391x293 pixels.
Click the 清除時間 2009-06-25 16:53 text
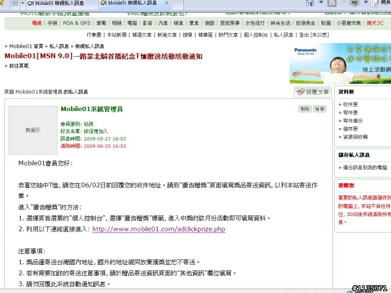pos(93,146)
